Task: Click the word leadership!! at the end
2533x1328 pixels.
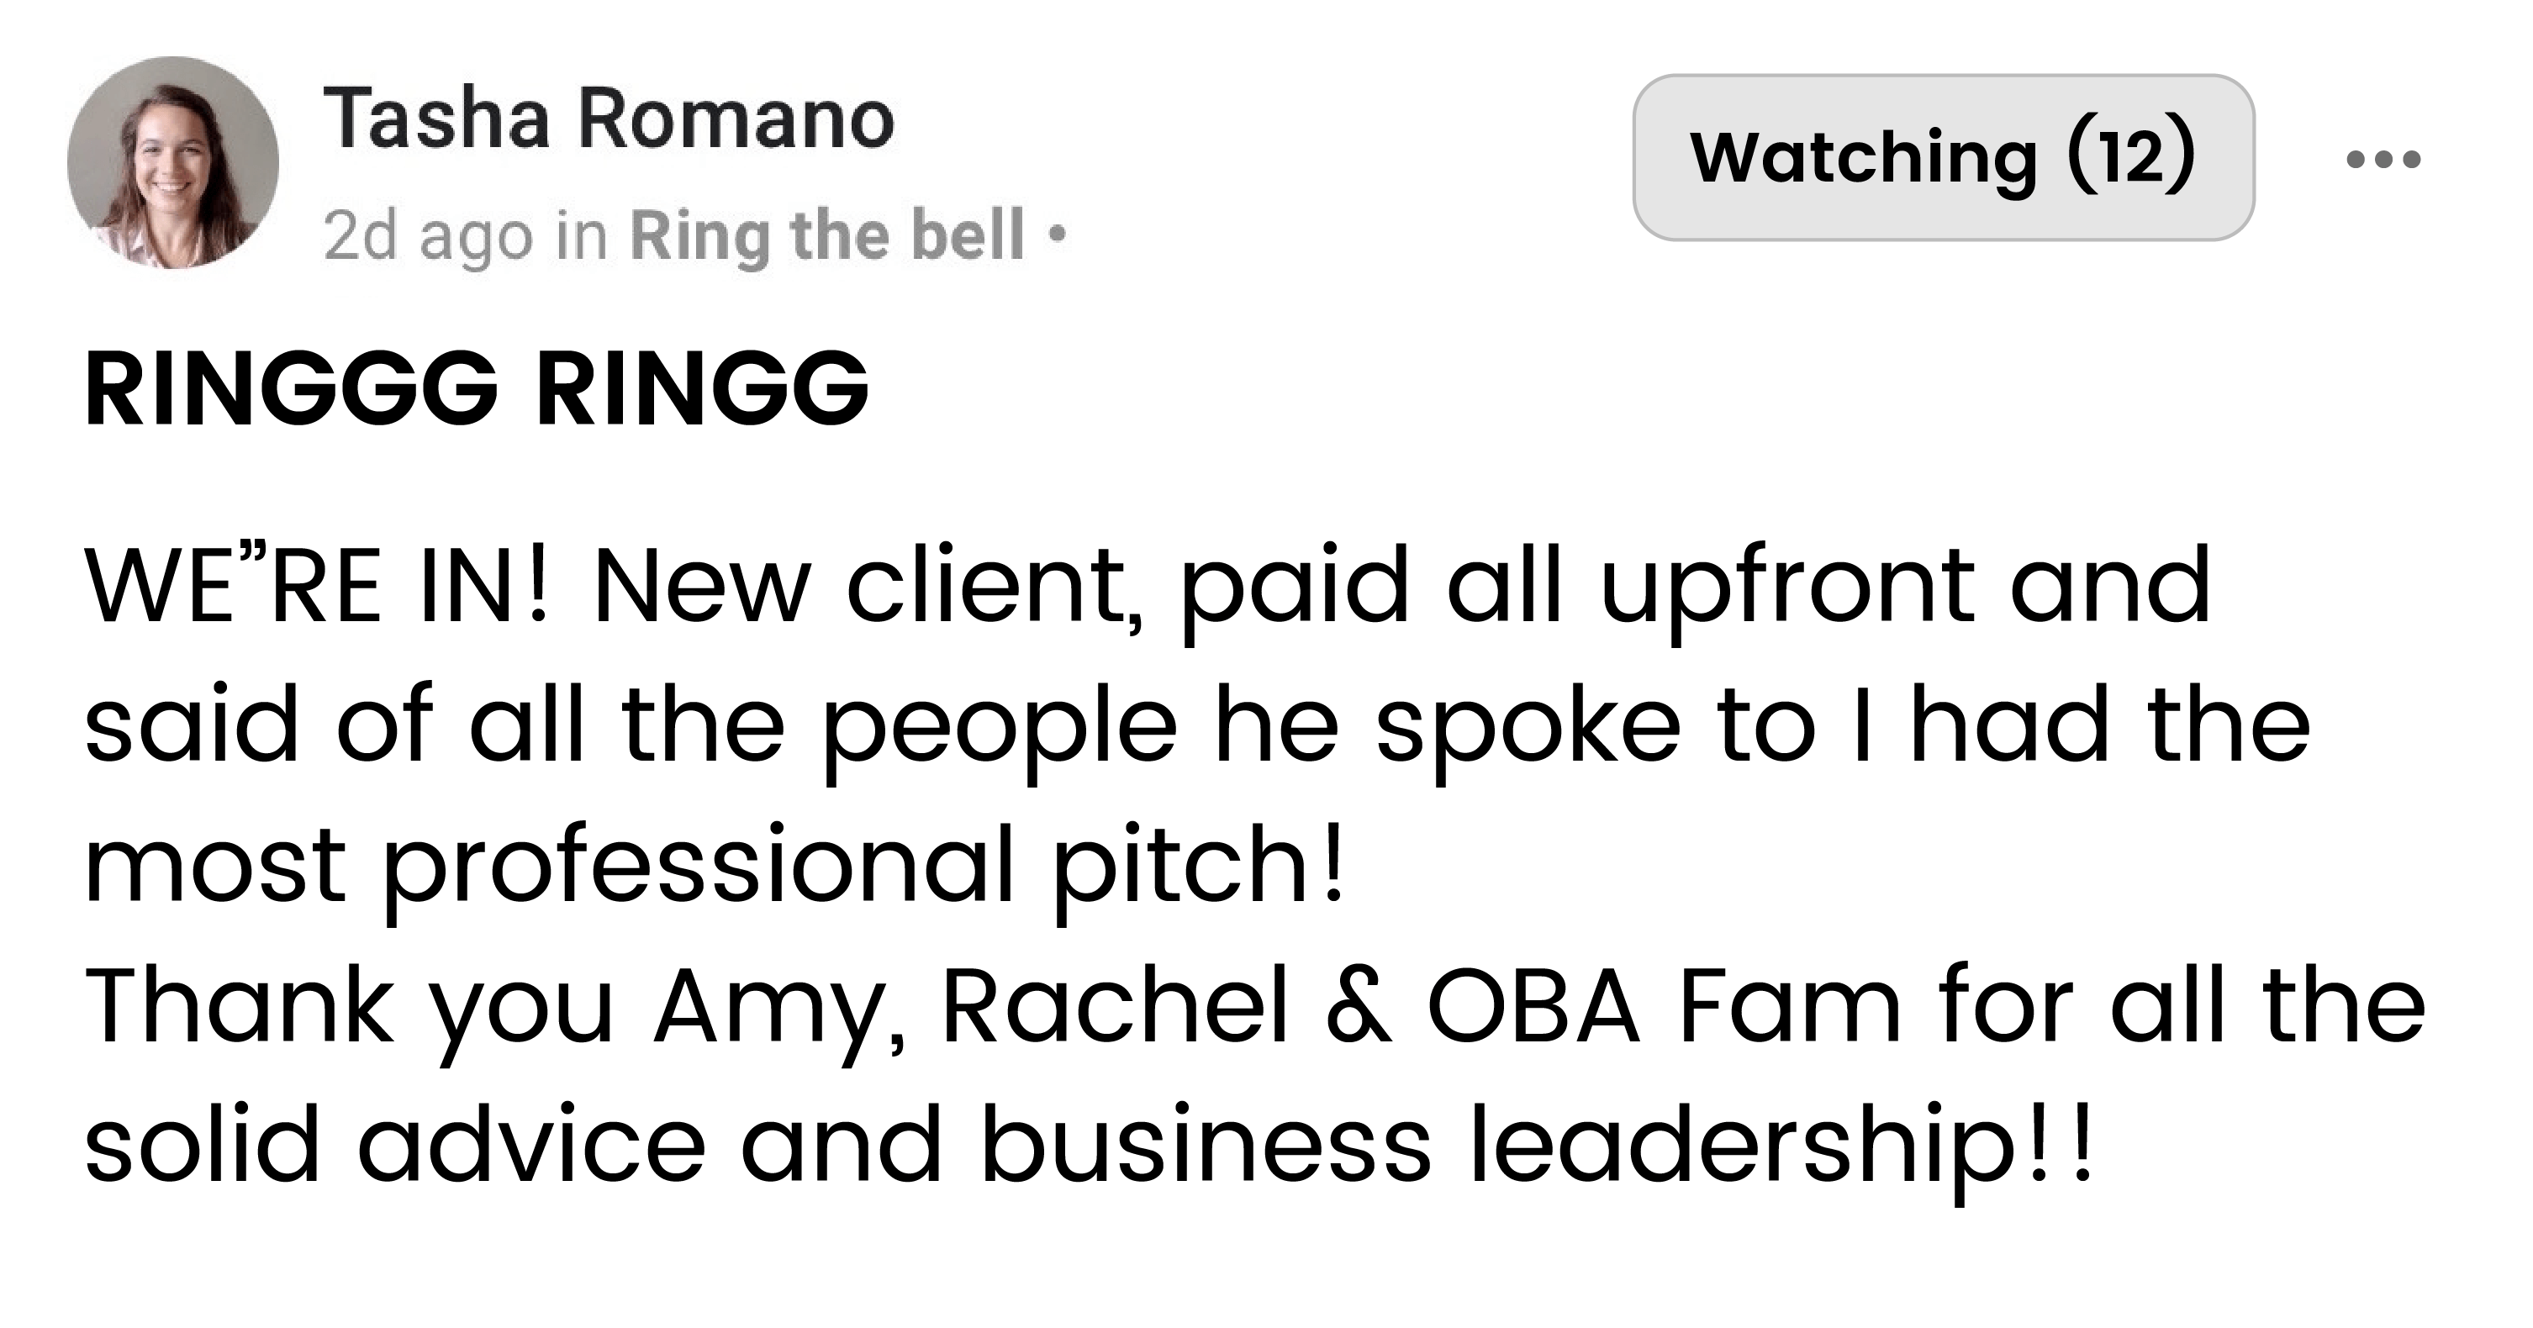Action: click(x=1781, y=1150)
